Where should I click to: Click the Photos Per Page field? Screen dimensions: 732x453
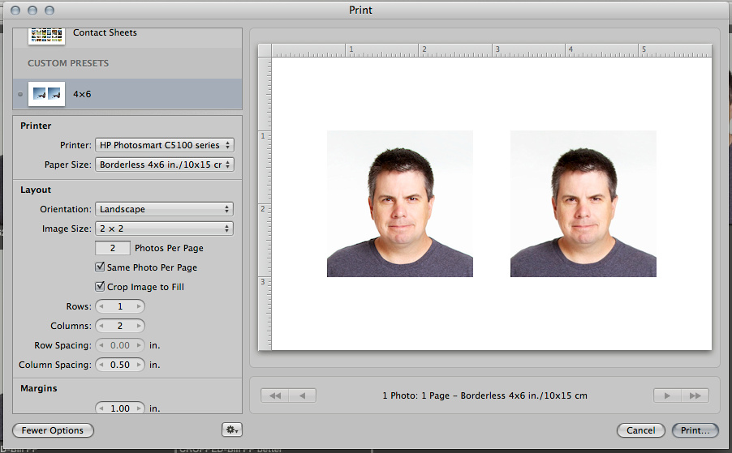pyautogui.click(x=113, y=248)
